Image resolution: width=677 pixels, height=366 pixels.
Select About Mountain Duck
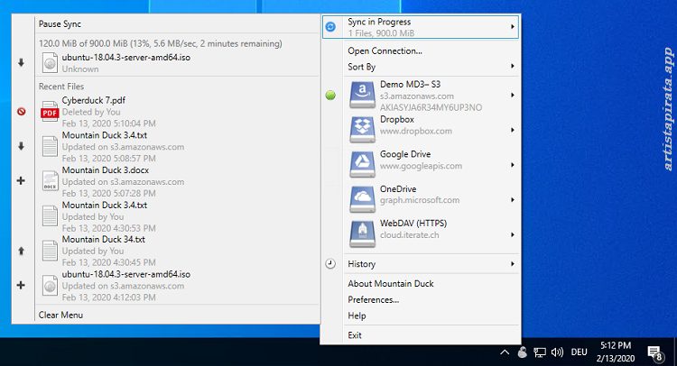point(390,284)
